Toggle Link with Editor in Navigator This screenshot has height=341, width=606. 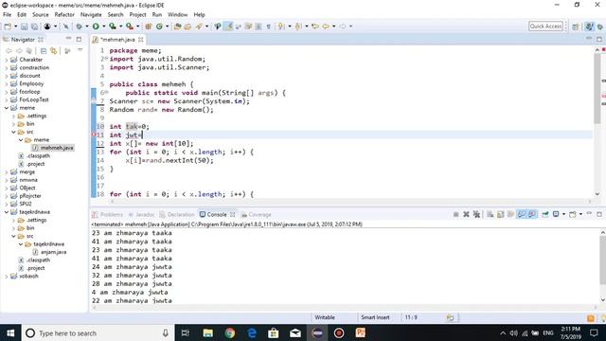[53, 50]
